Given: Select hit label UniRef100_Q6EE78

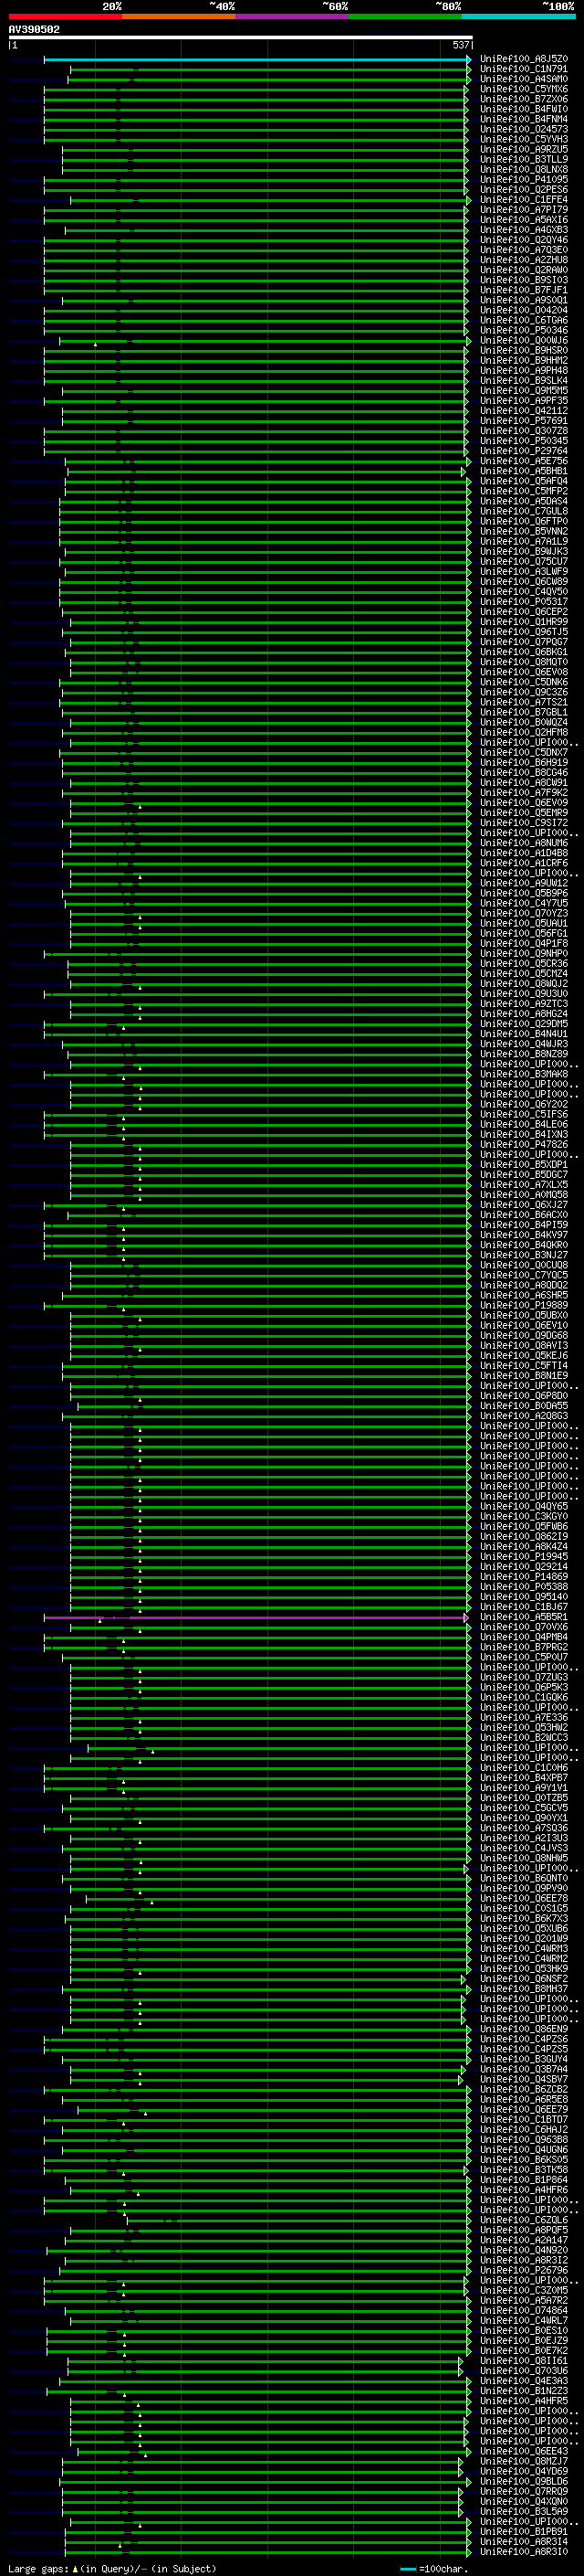Looking at the screenshot, I should pyautogui.click(x=524, y=1899).
